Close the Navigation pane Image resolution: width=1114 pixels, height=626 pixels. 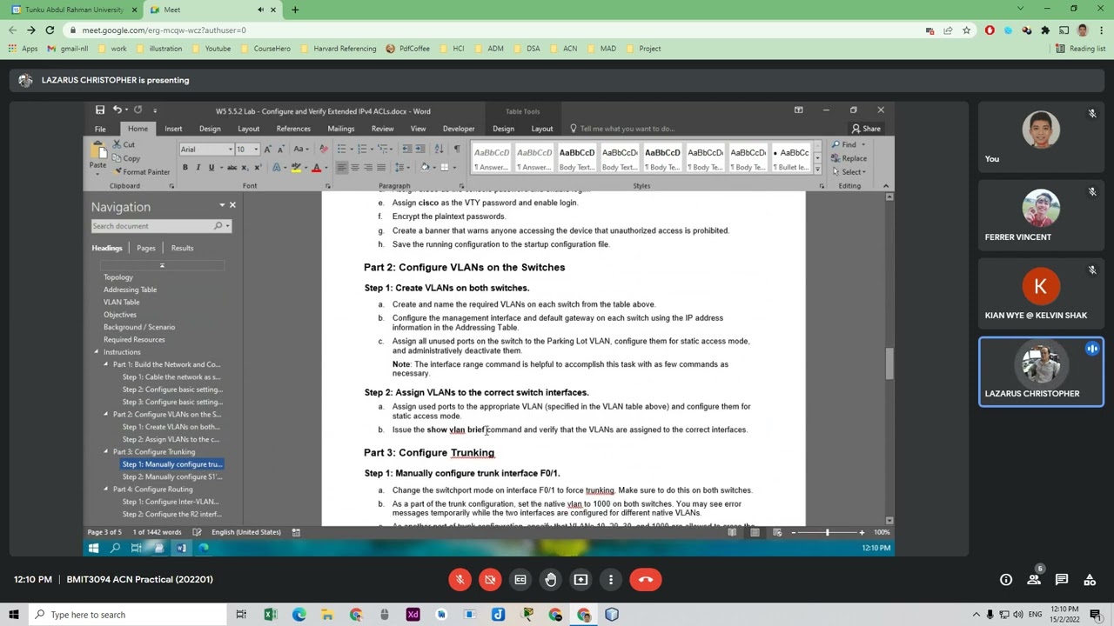point(232,205)
